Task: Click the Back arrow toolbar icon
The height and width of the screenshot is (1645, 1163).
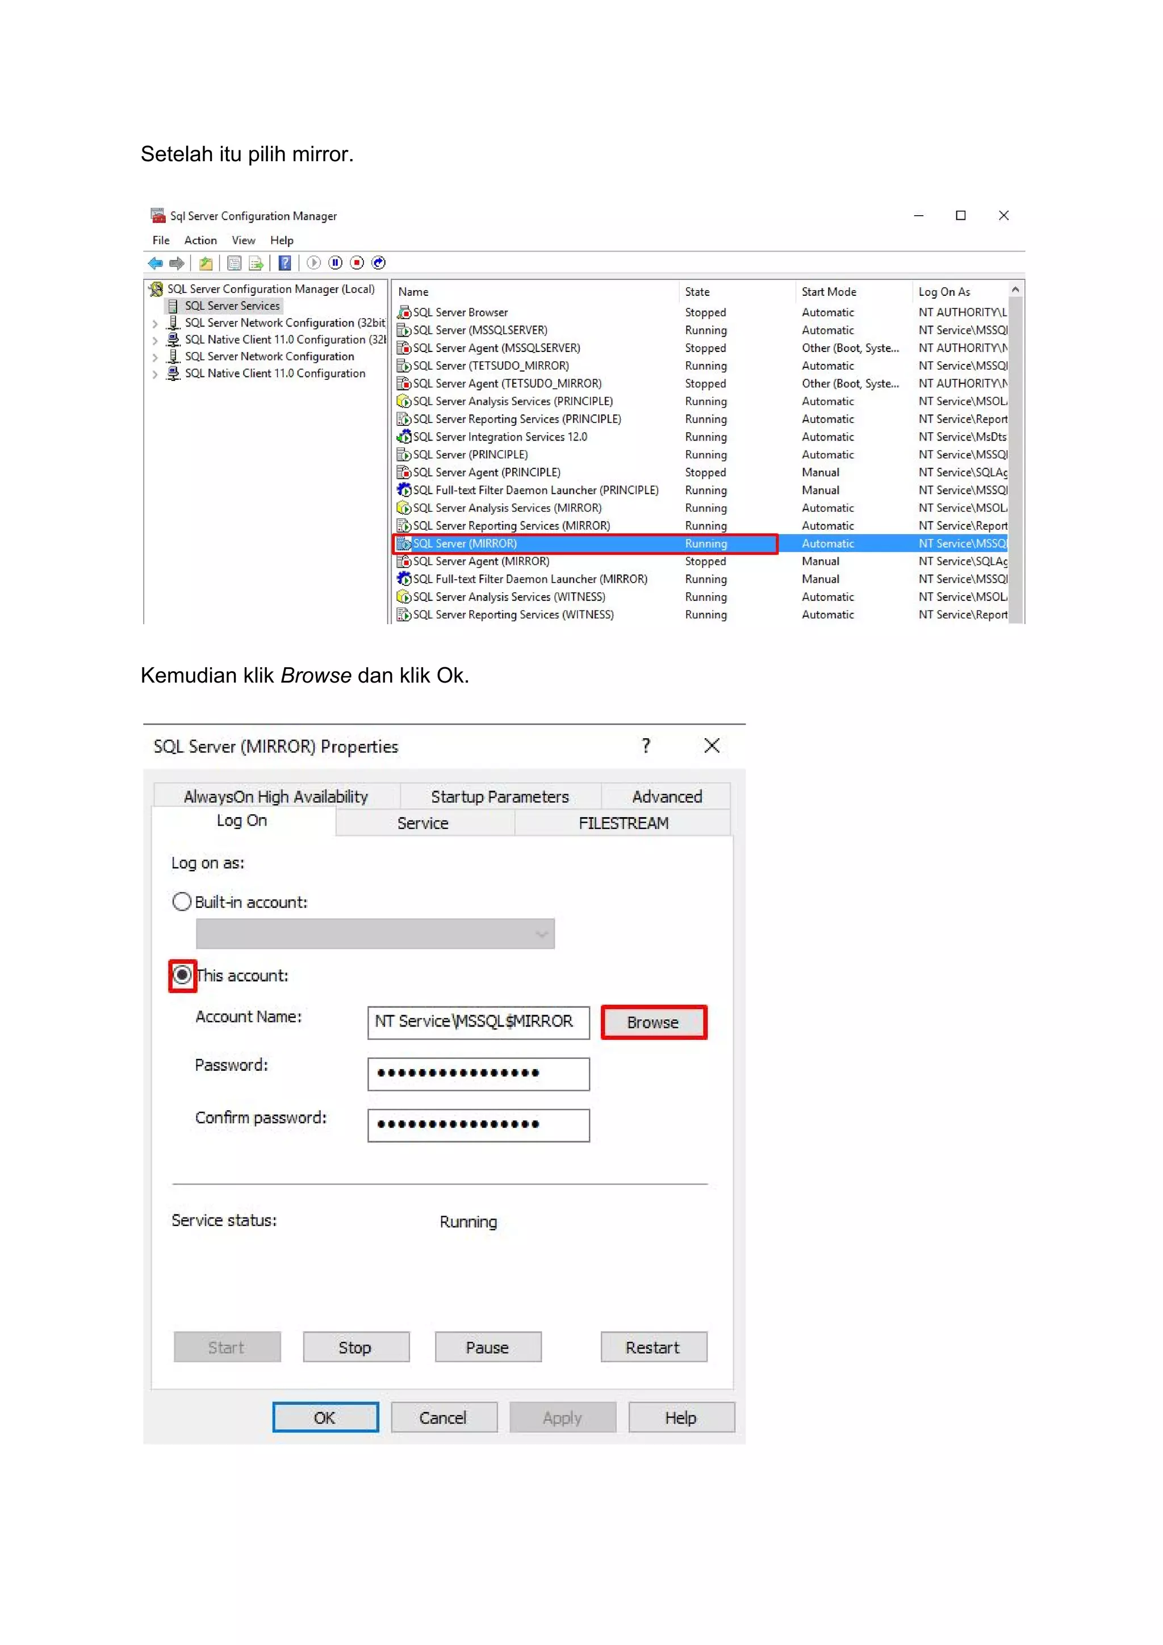Action: (155, 263)
